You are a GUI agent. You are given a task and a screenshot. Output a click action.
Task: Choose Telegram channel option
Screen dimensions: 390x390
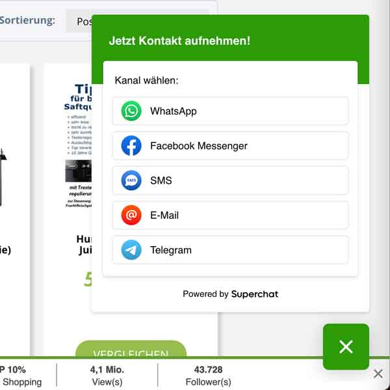[x=230, y=250]
